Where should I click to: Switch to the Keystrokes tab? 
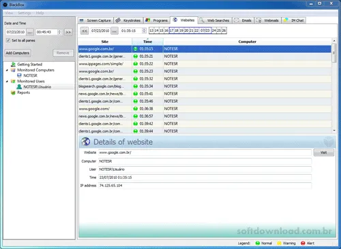tap(128, 20)
